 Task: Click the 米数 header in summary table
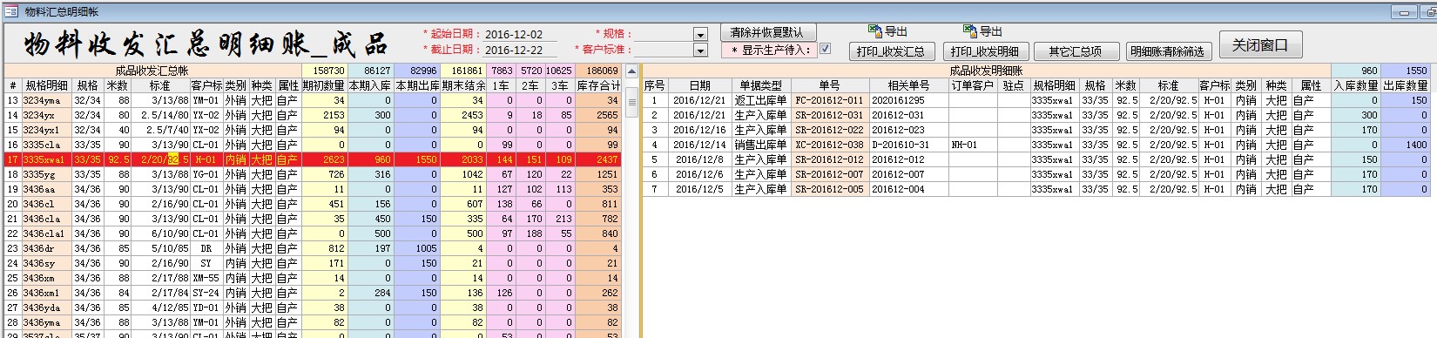click(x=118, y=85)
